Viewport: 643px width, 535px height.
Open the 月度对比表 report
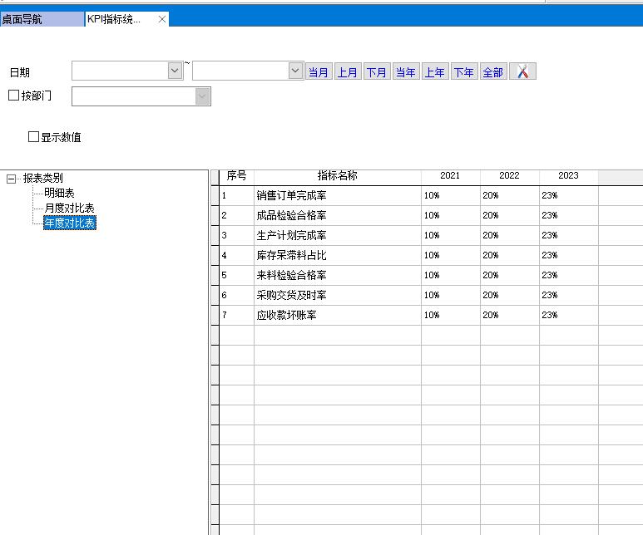[69, 209]
